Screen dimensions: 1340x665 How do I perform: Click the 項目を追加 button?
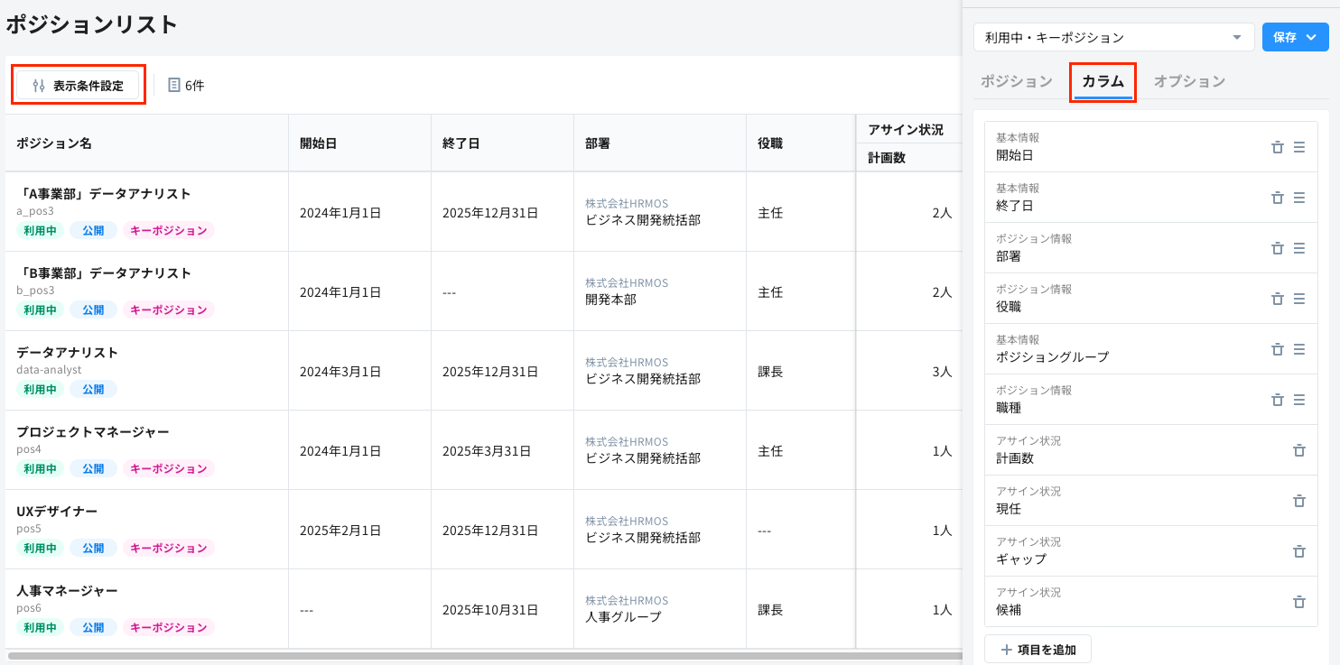click(x=1038, y=648)
